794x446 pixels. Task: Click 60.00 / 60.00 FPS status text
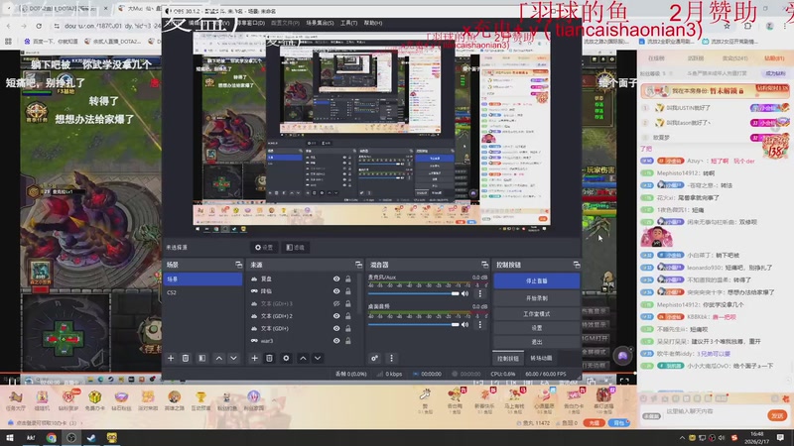click(x=545, y=374)
